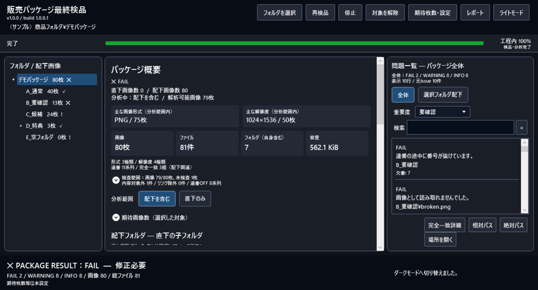Open the 重要度 dropdown

tap(442, 112)
